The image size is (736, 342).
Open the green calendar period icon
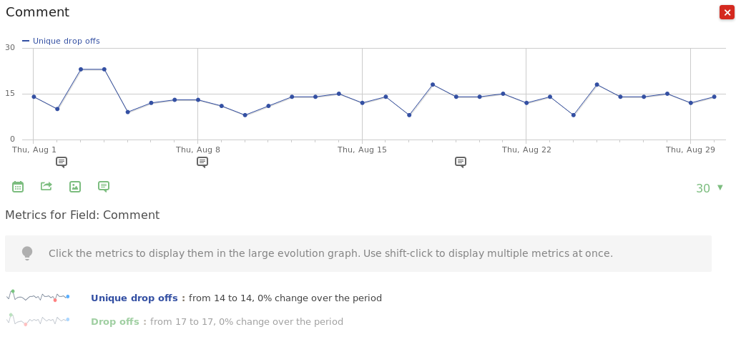(18, 187)
